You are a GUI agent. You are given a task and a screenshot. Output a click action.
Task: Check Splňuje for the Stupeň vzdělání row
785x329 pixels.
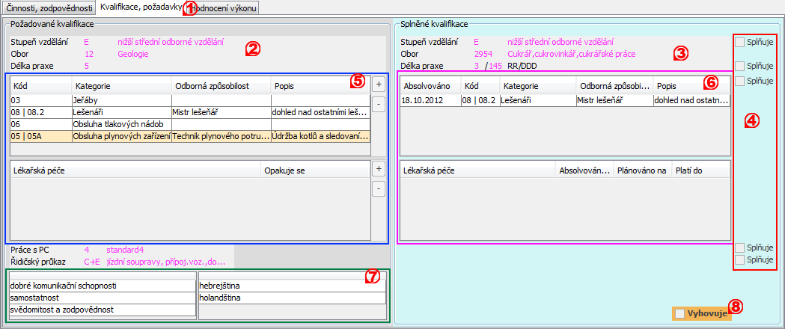click(x=739, y=43)
